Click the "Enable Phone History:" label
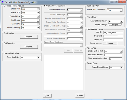Screen dimensions: 127x100 pyautogui.click(x=99, y=21)
